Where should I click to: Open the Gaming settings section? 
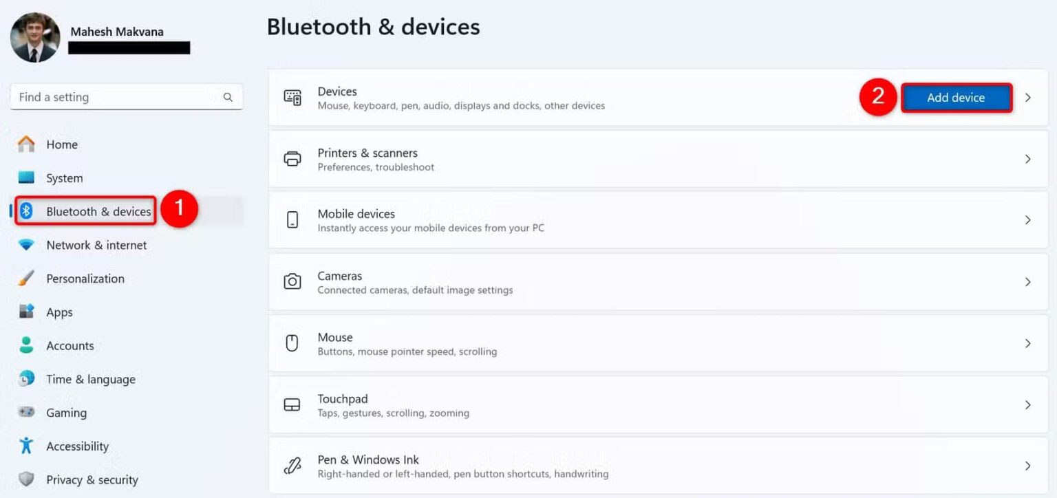click(66, 413)
